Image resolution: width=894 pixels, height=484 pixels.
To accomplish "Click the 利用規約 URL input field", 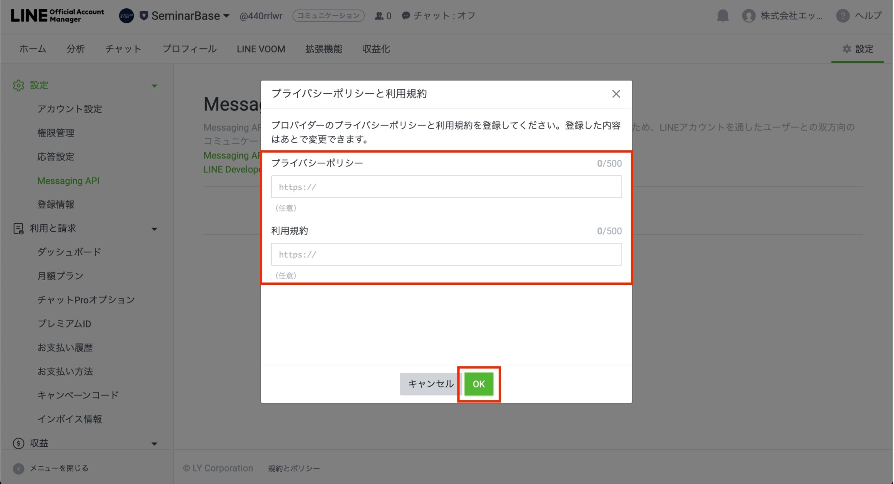I will (446, 254).
